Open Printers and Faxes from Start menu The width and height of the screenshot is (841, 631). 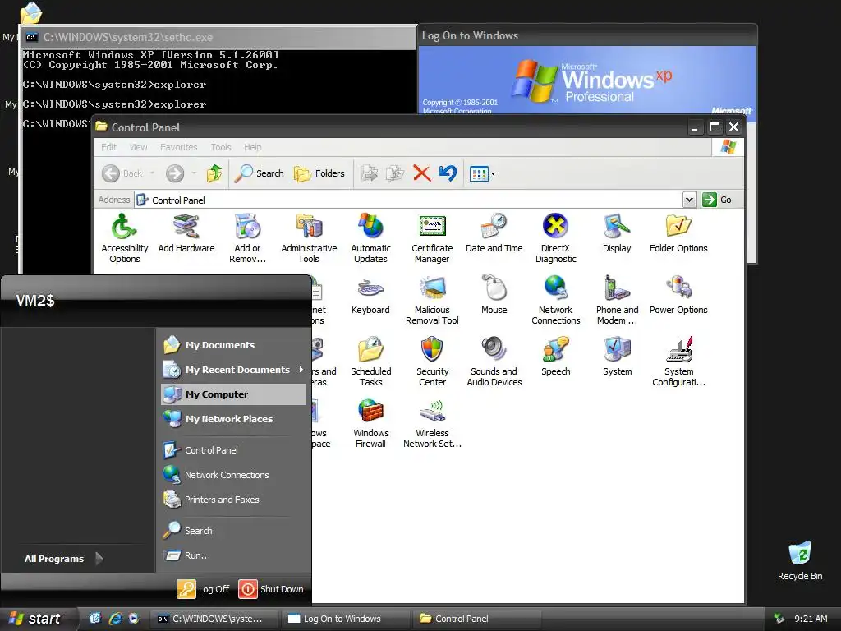233,500
